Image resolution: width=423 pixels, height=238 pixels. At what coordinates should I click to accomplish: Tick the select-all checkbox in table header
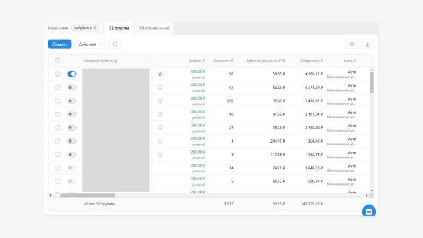point(58,61)
